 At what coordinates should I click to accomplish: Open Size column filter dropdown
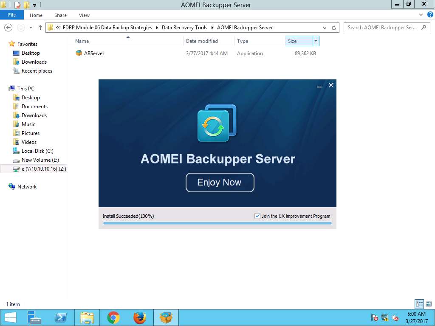pos(316,41)
